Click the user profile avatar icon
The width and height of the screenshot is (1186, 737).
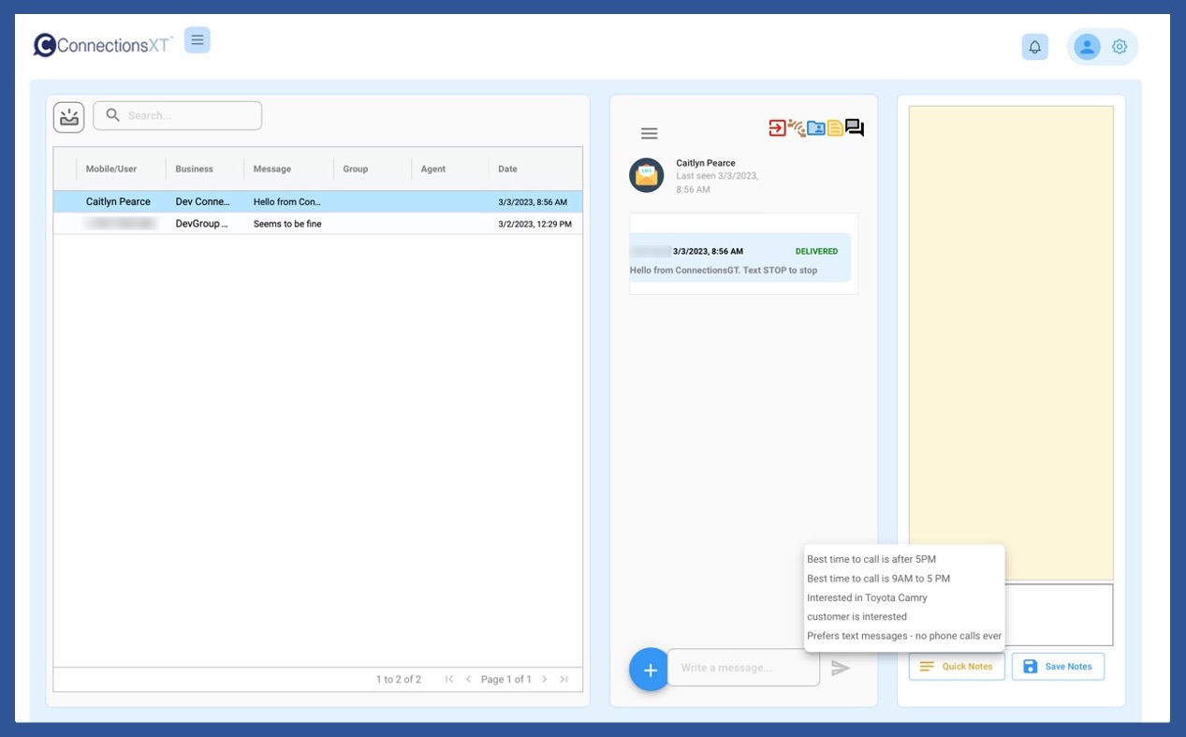(1086, 47)
